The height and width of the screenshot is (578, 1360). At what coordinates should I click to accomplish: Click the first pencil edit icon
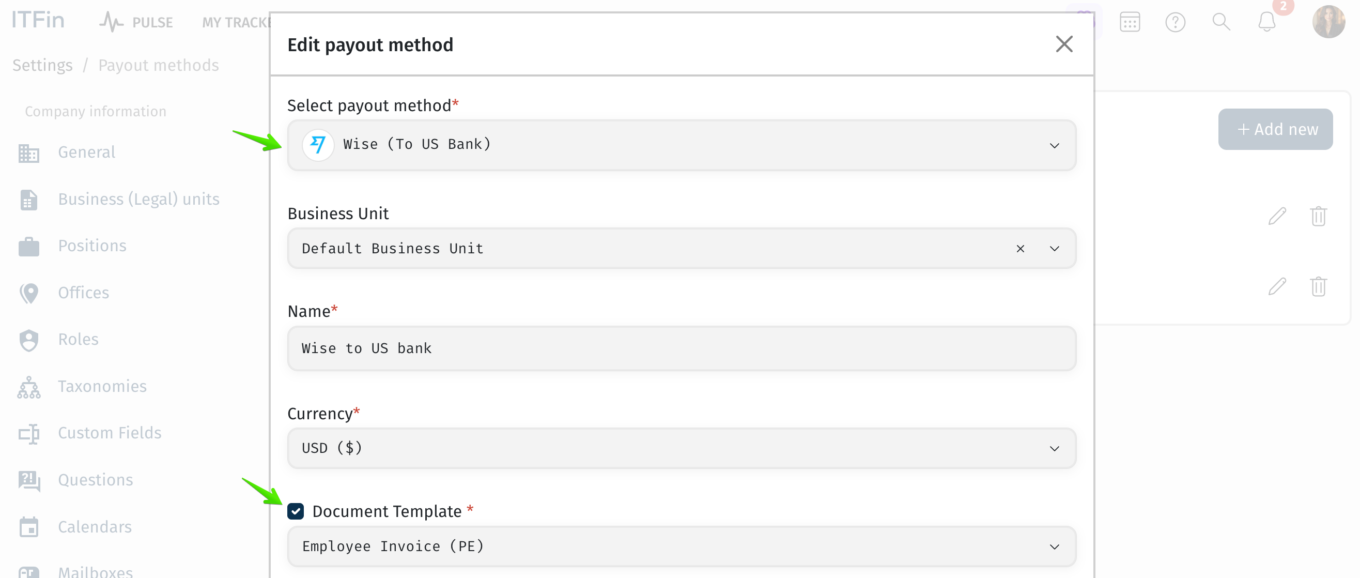coord(1277,216)
